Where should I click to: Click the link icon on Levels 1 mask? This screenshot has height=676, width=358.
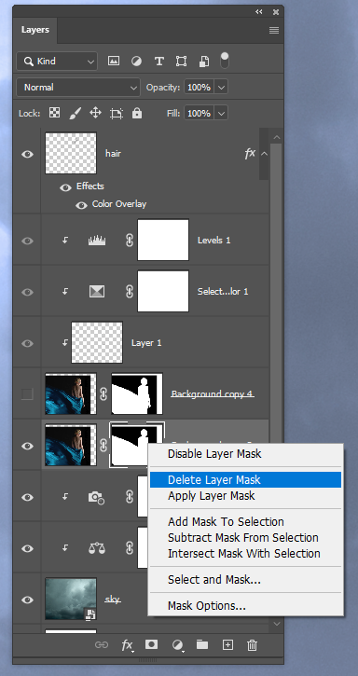[x=130, y=241]
